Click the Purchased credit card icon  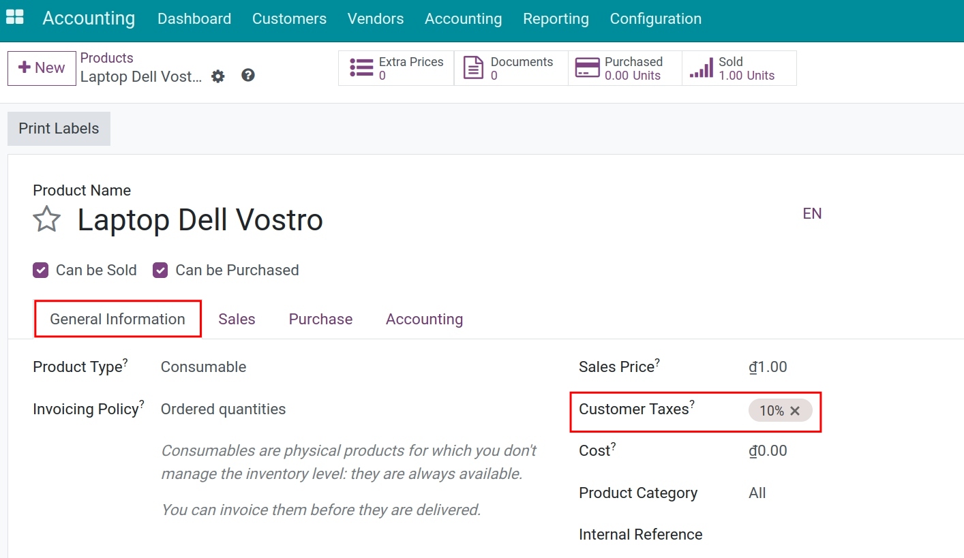[587, 68]
